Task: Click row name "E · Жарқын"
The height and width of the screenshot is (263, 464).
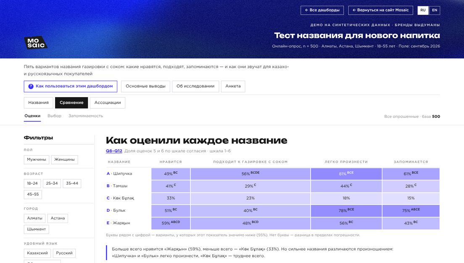Action: [118, 223]
